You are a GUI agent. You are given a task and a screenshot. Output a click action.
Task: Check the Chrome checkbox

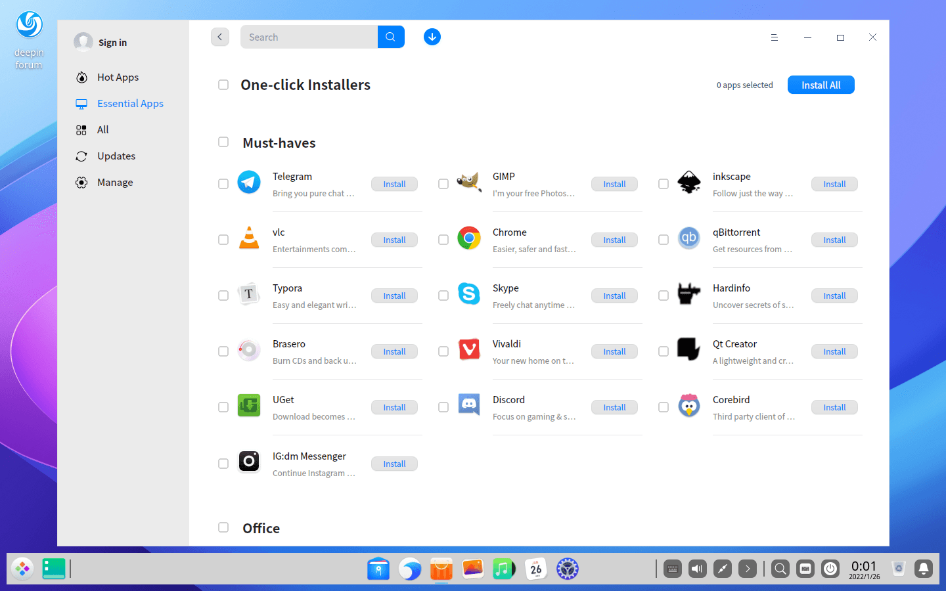point(443,240)
